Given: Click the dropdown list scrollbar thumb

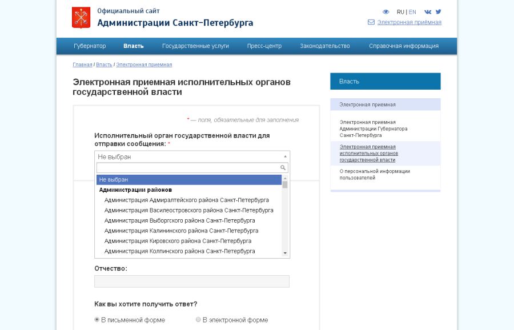Looking at the screenshot, I should point(285,184).
